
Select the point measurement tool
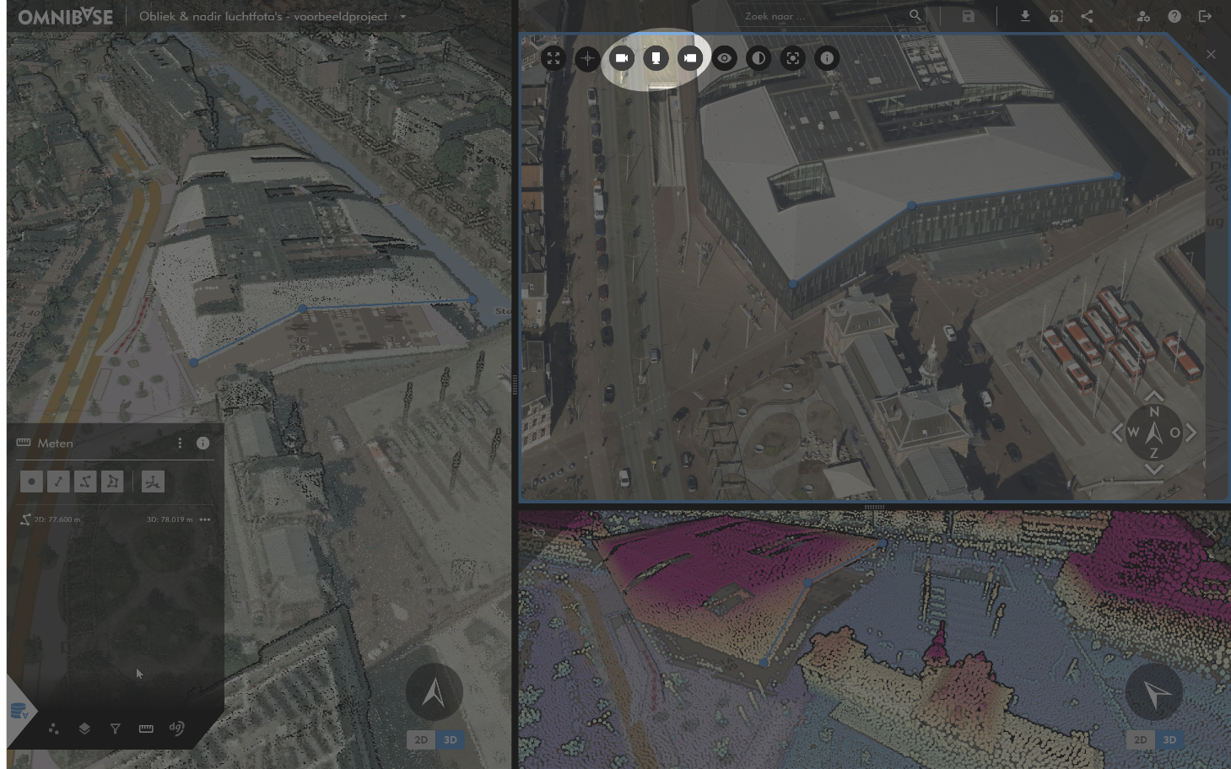tap(31, 481)
